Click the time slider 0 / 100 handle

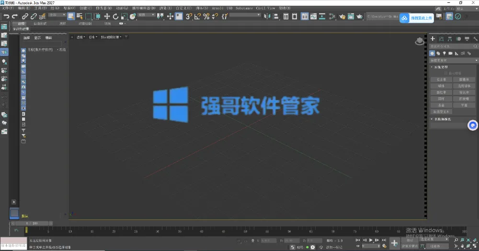[32, 223]
